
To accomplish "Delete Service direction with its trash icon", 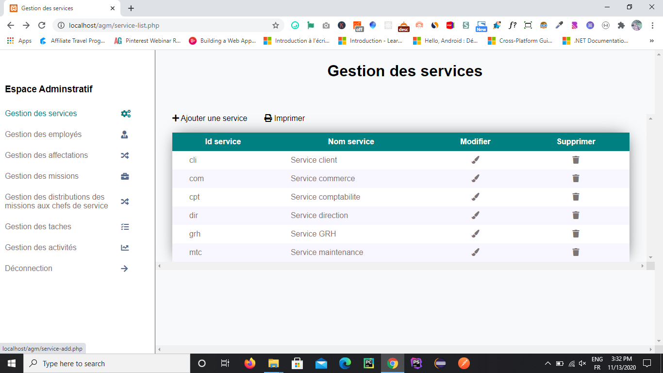I will click(x=576, y=215).
